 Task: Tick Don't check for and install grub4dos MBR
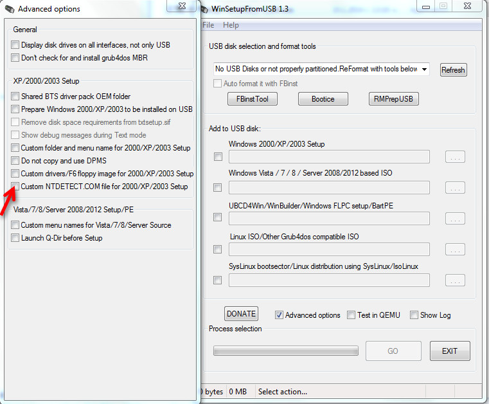[15, 58]
